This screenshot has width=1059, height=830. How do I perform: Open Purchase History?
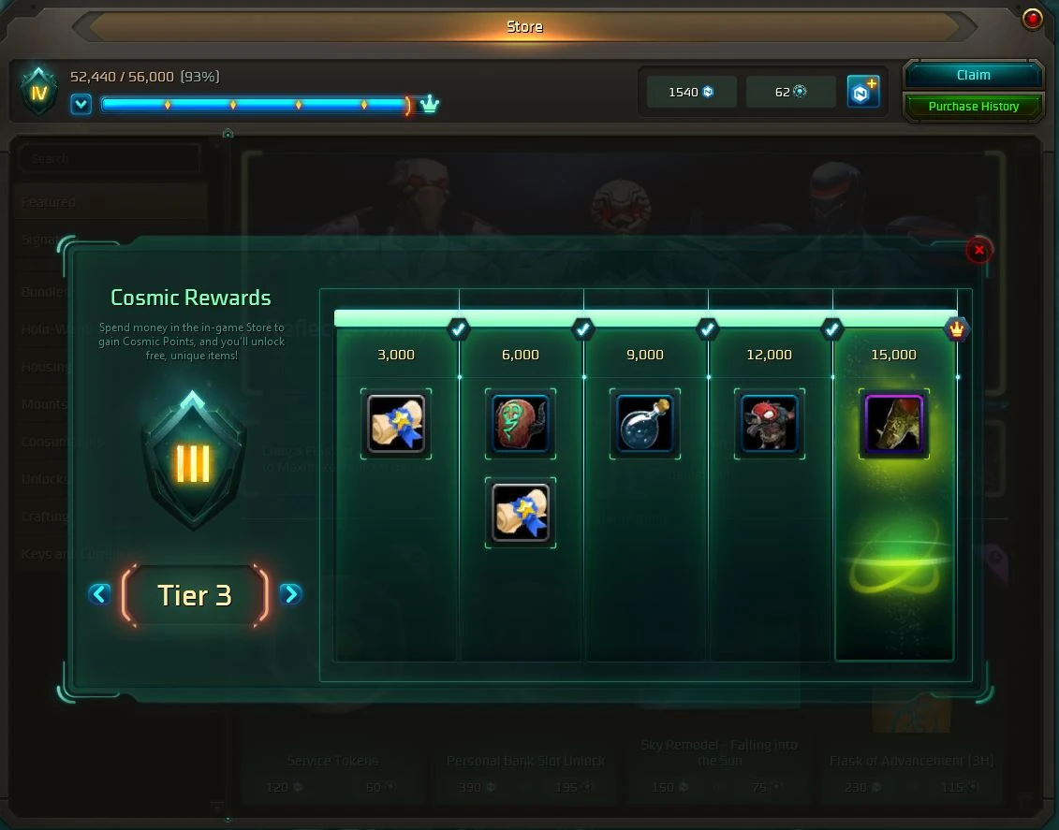point(973,107)
